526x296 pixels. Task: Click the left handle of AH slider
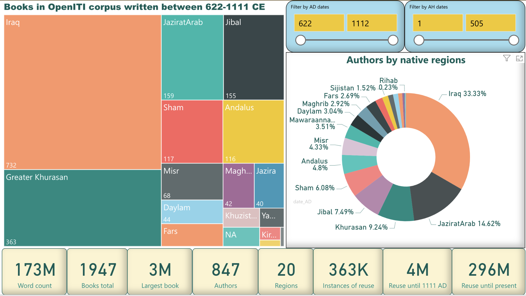419,40
